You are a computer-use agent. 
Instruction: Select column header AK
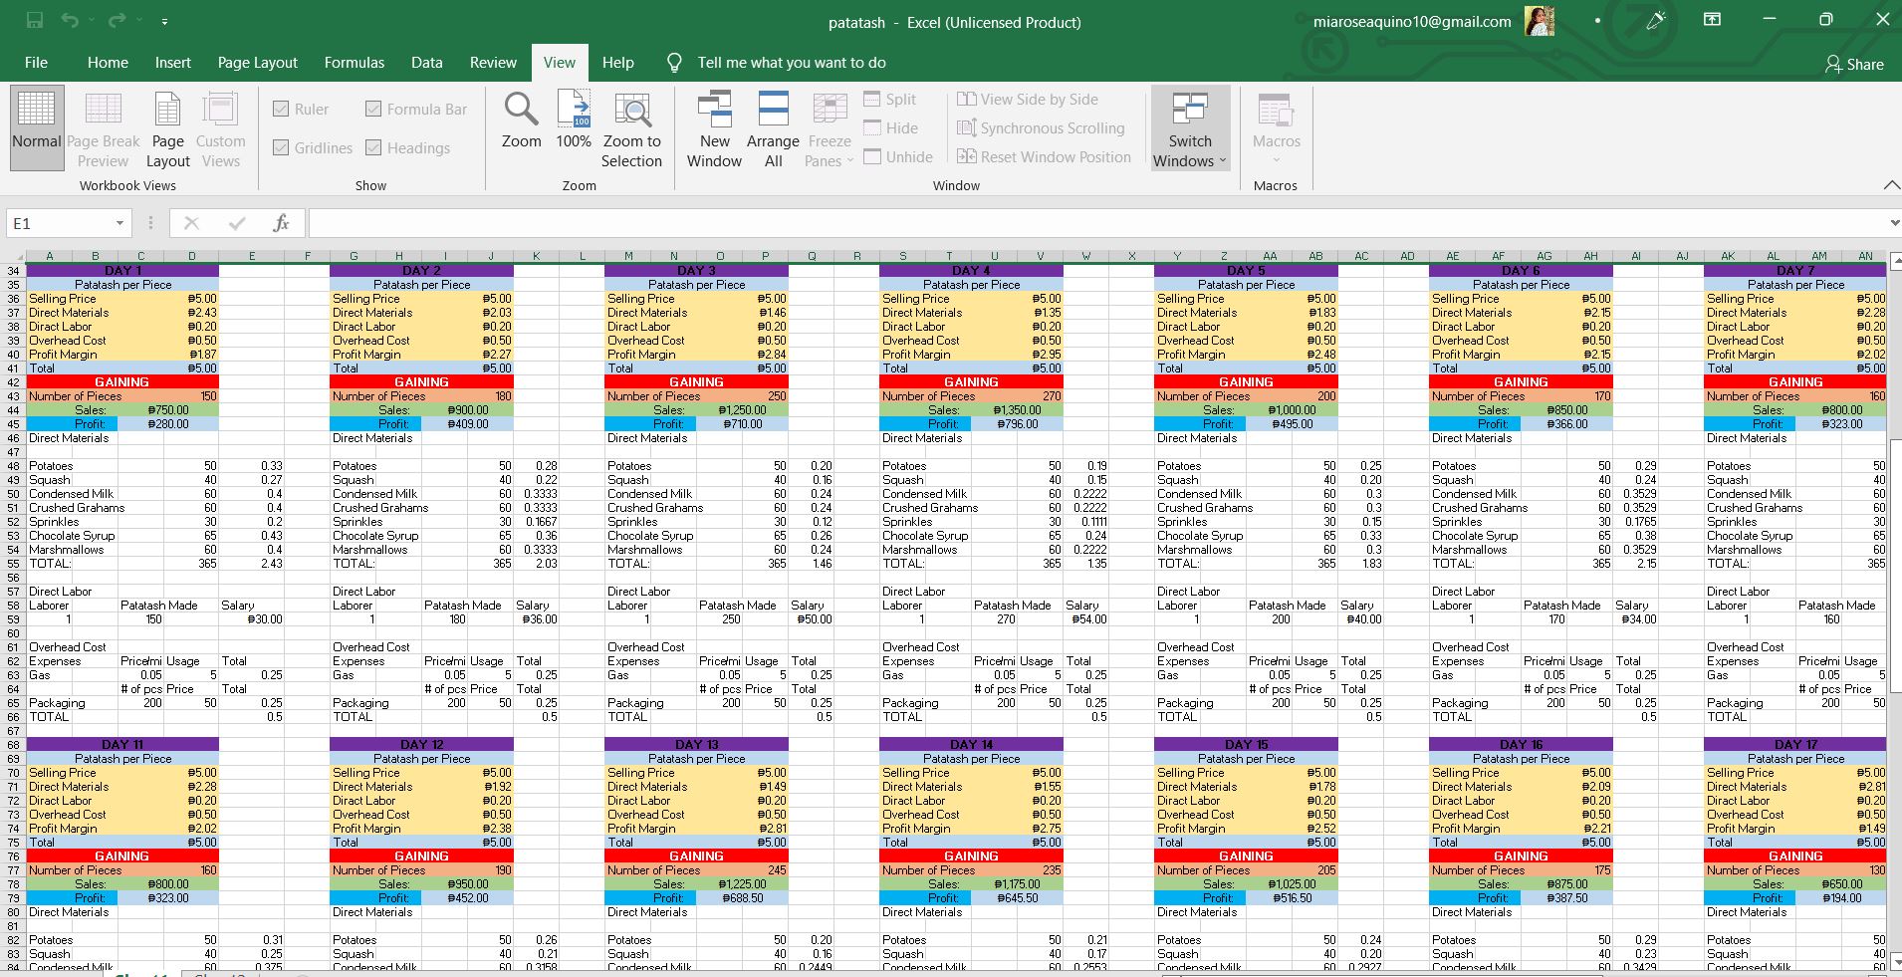(x=1728, y=256)
